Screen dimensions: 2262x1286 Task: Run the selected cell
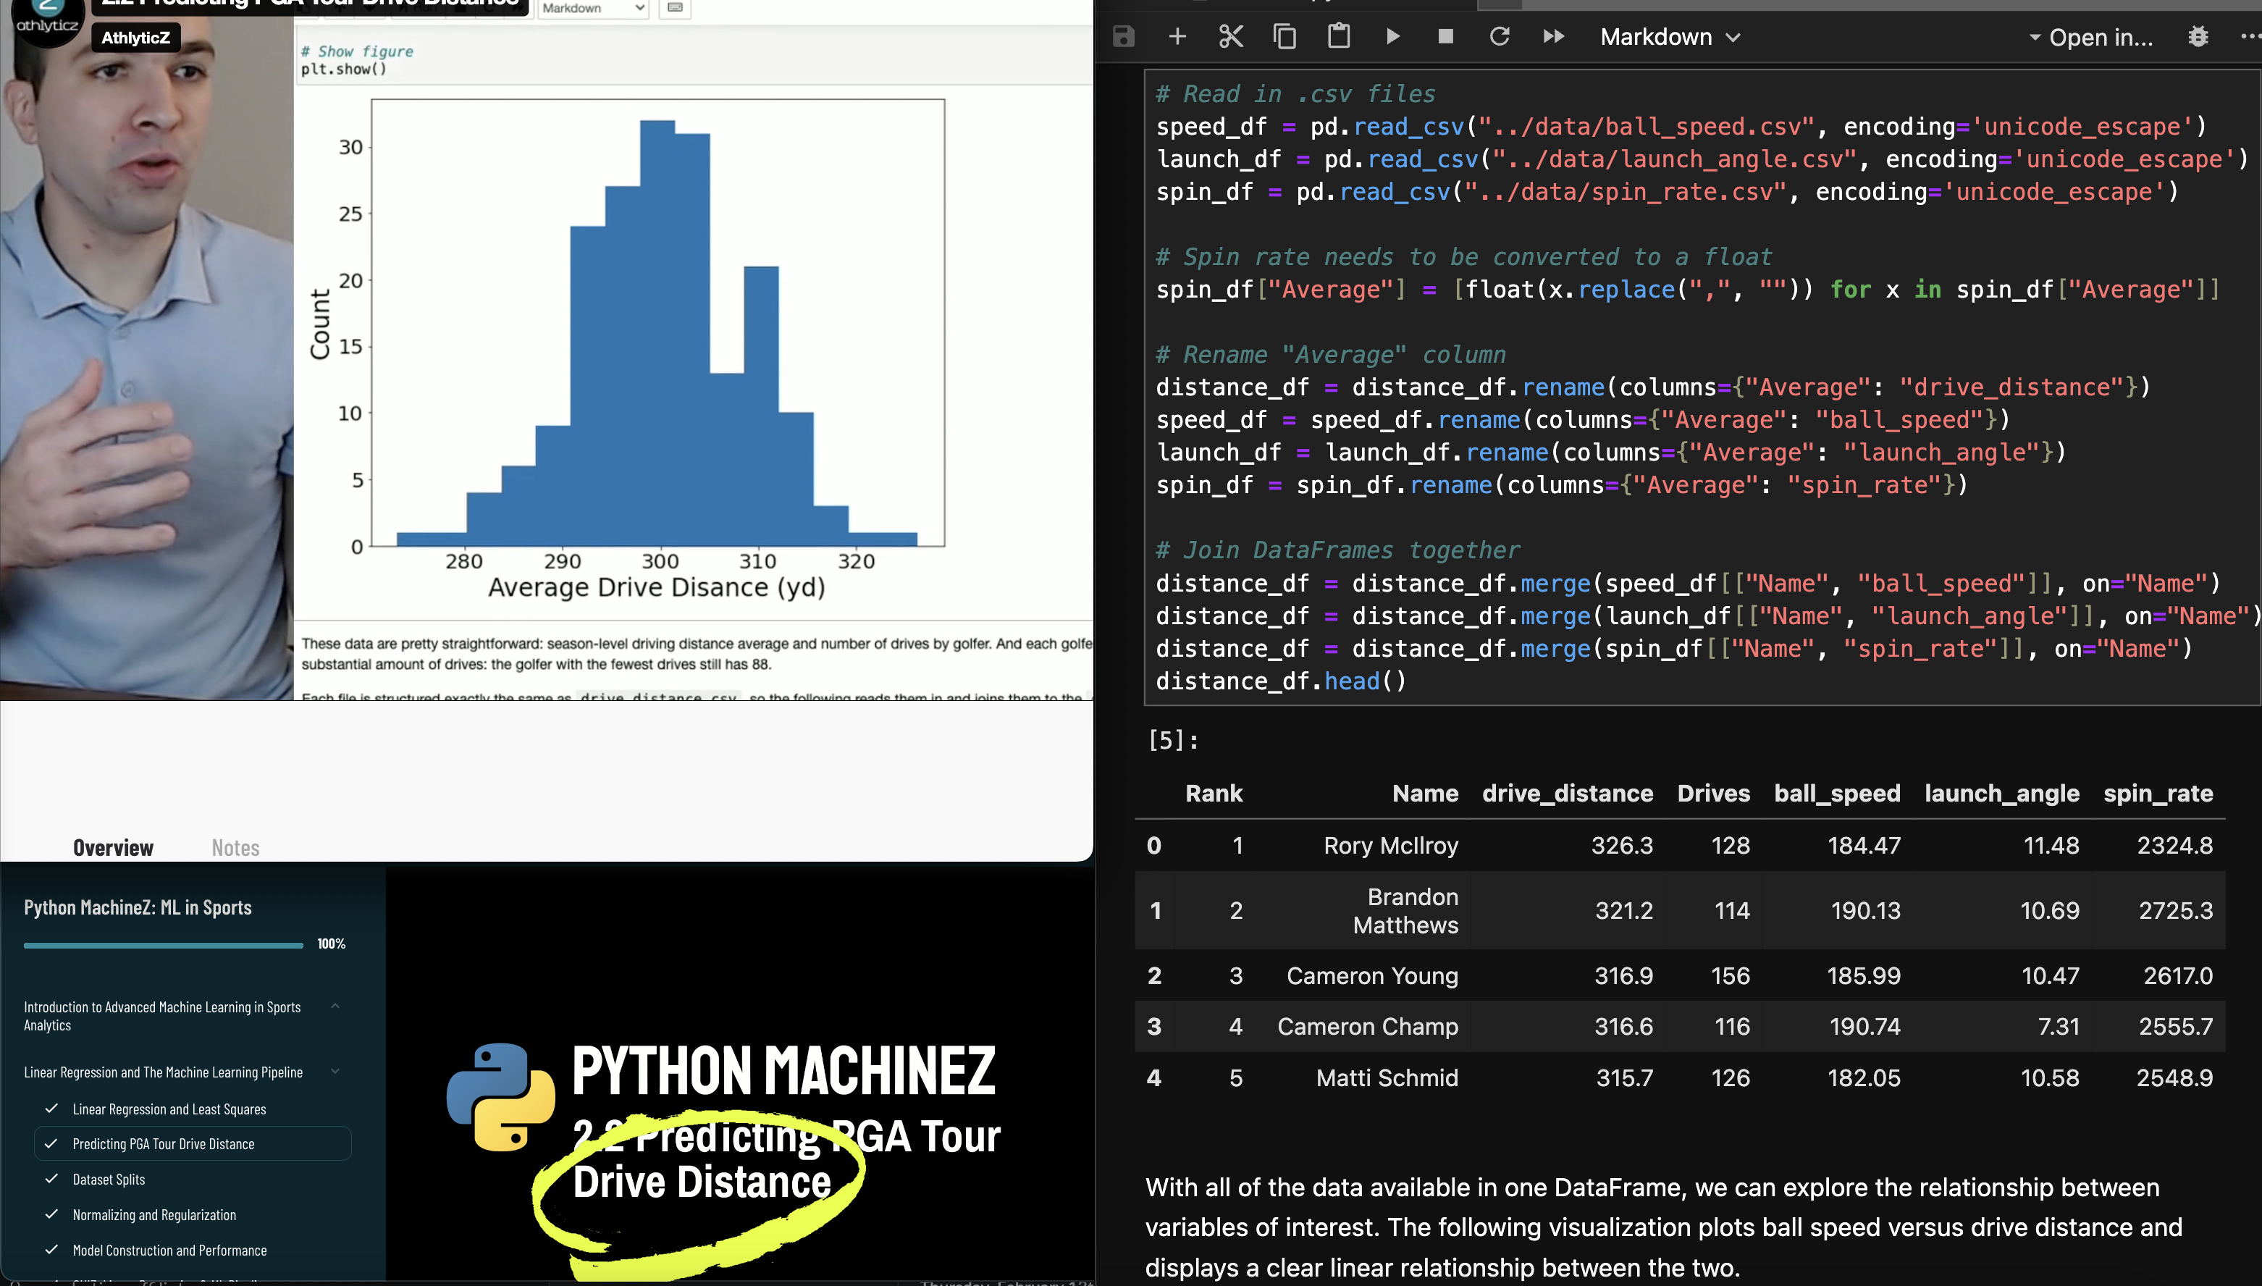point(1393,37)
